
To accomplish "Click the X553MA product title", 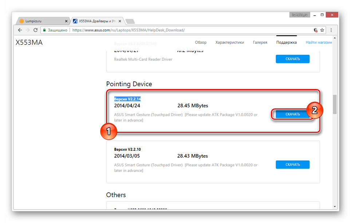I will (29, 42).
